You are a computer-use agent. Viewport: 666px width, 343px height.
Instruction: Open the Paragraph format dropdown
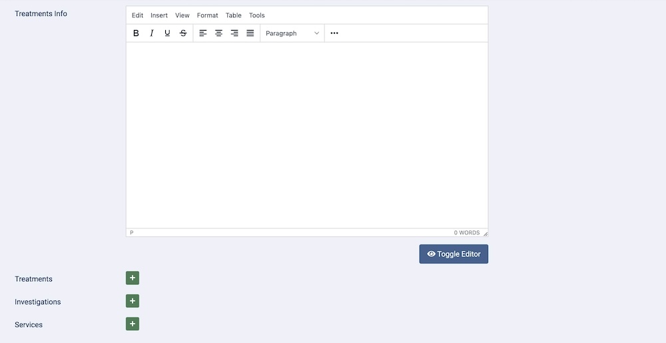tap(292, 33)
